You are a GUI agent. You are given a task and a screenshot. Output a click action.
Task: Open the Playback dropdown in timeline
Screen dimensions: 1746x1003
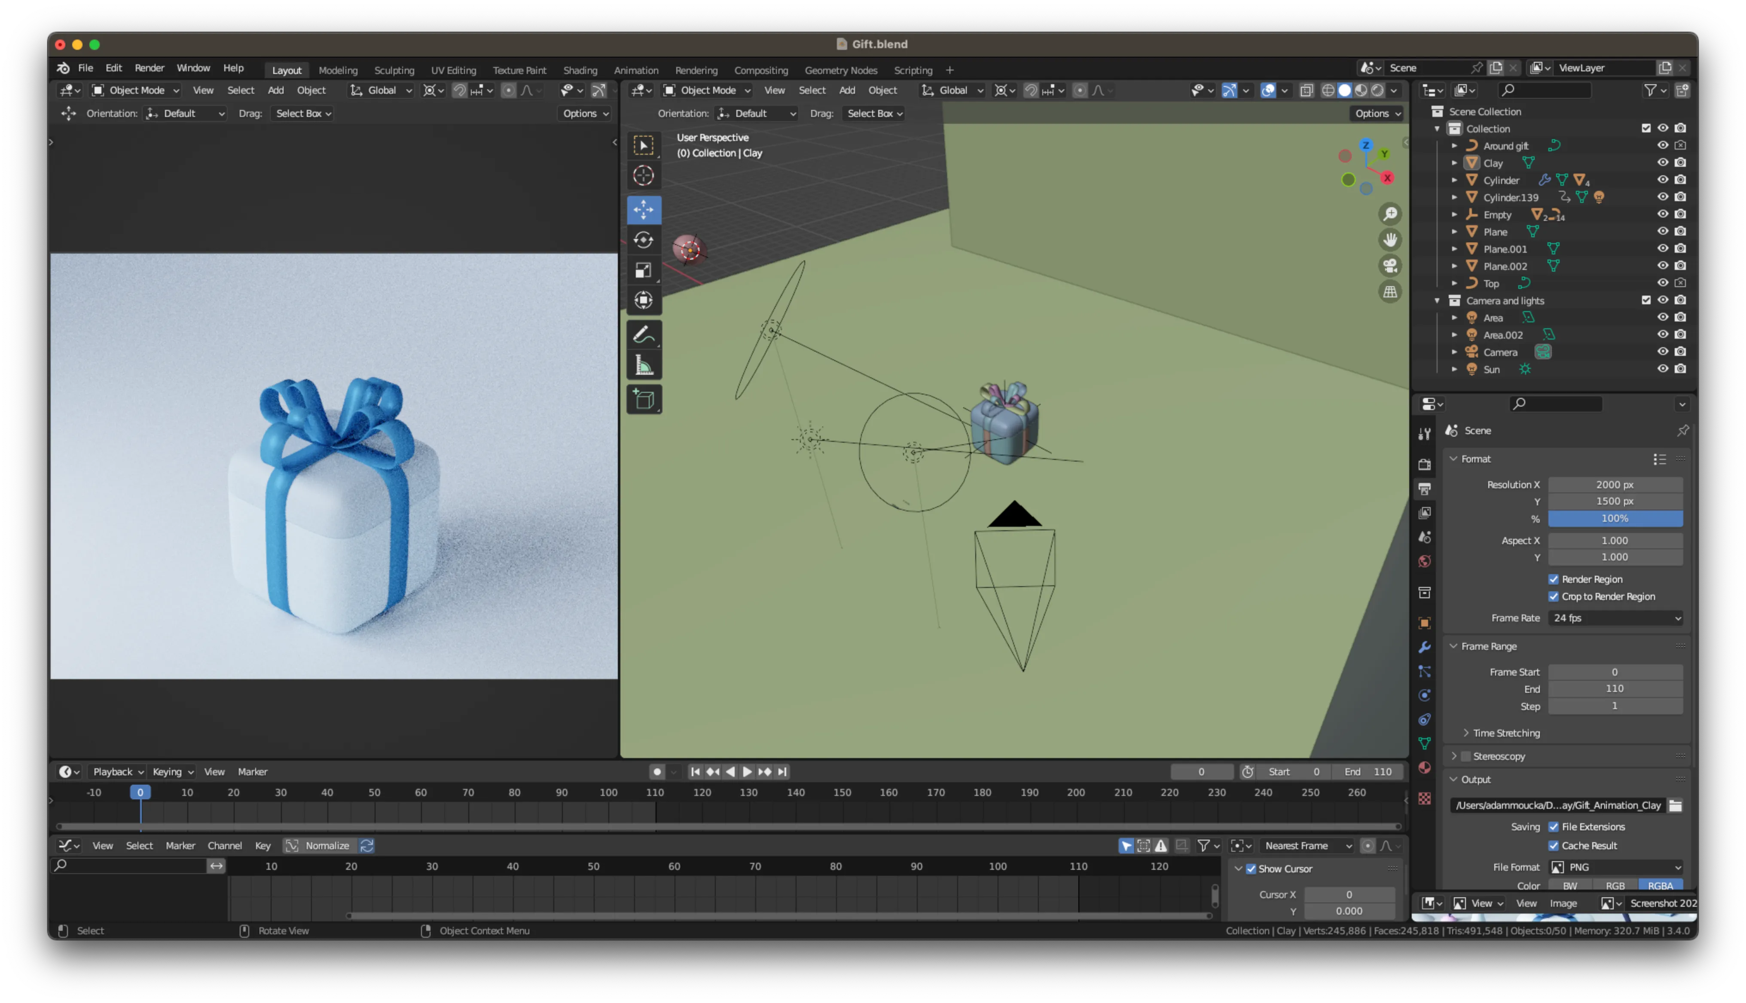119,772
